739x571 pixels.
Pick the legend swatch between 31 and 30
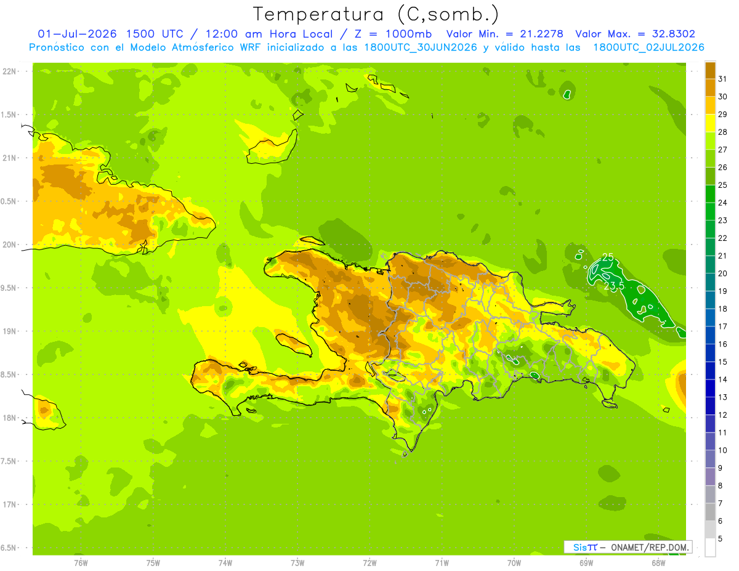(x=710, y=87)
